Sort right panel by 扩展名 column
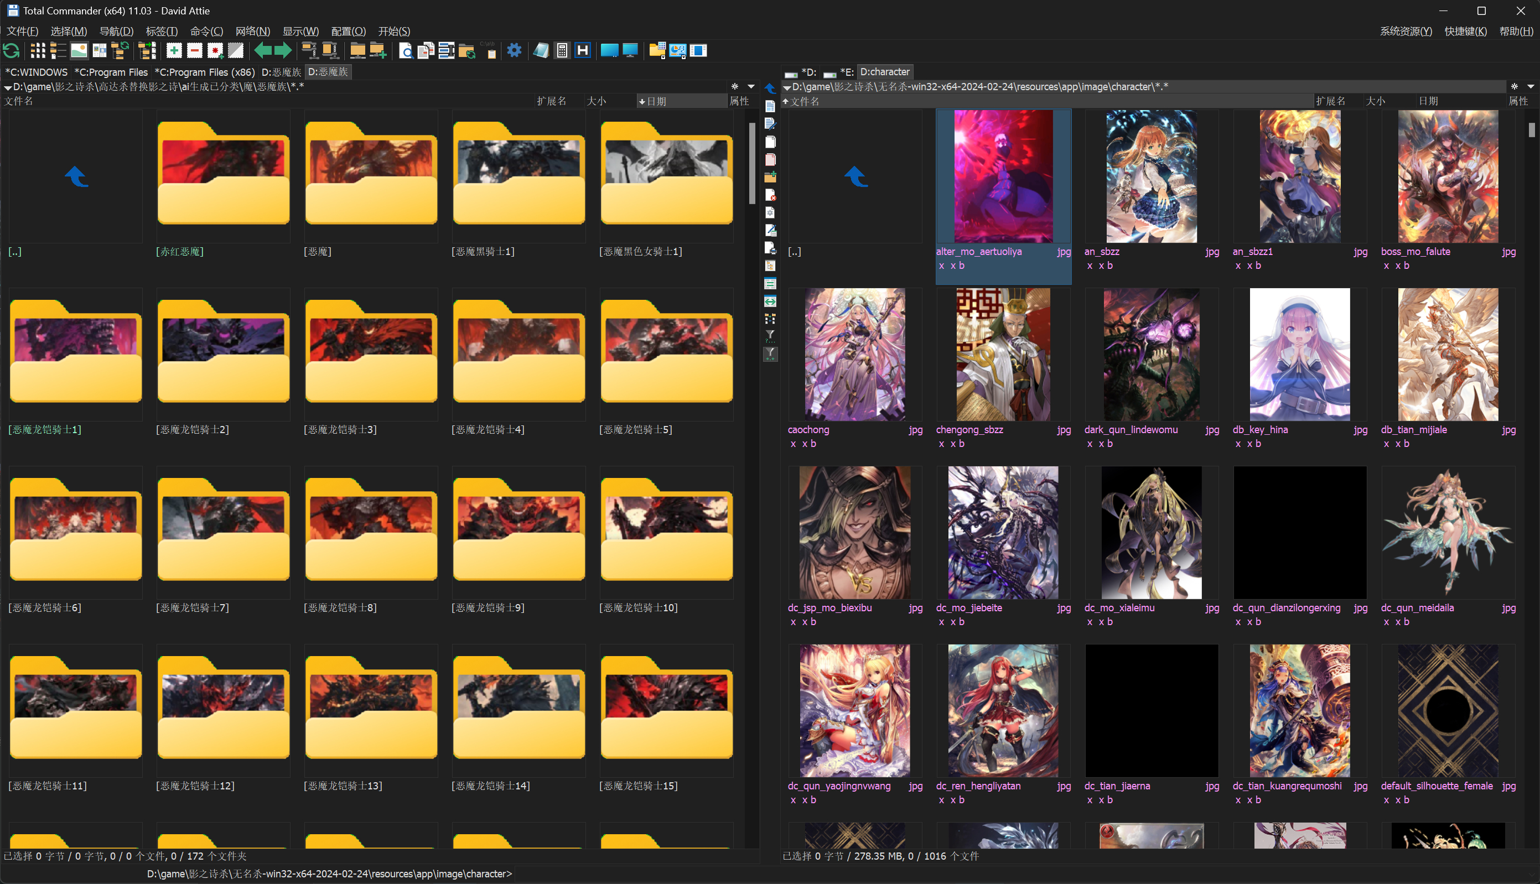This screenshot has width=1540, height=884. [1339, 101]
